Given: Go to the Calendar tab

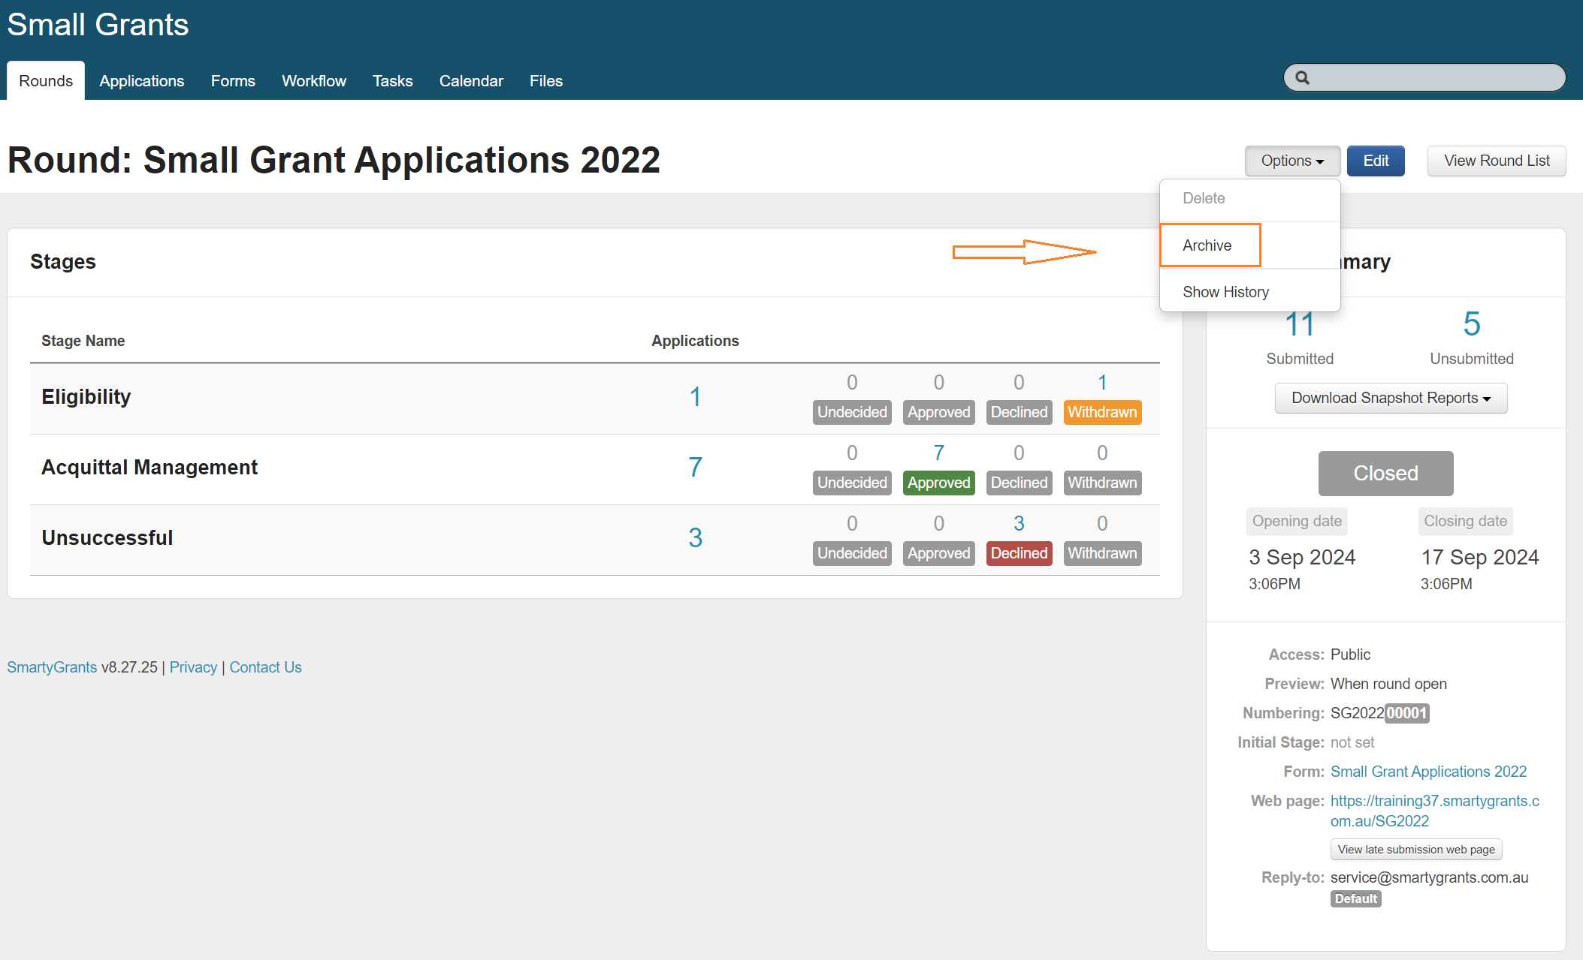Looking at the screenshot, I should pyautogui.click(x=471, y=81).
